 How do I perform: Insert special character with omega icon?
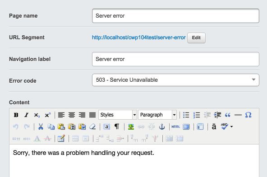(x=248, y=115)
